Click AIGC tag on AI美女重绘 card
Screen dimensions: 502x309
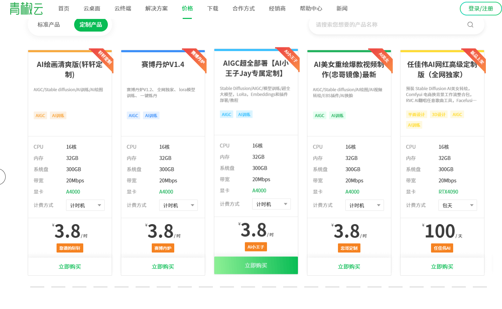pyautogui.click(x=320, y=115)
